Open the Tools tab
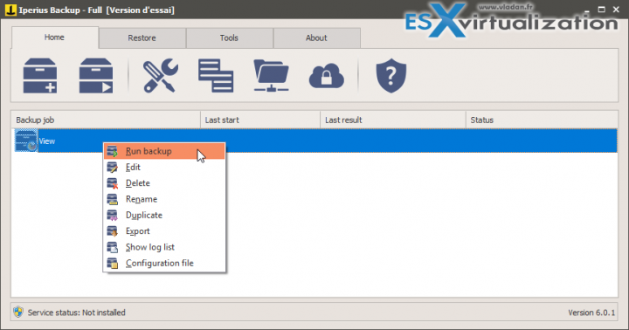The width and height of the screenshot is (629, 330). [x=230, y=38]
